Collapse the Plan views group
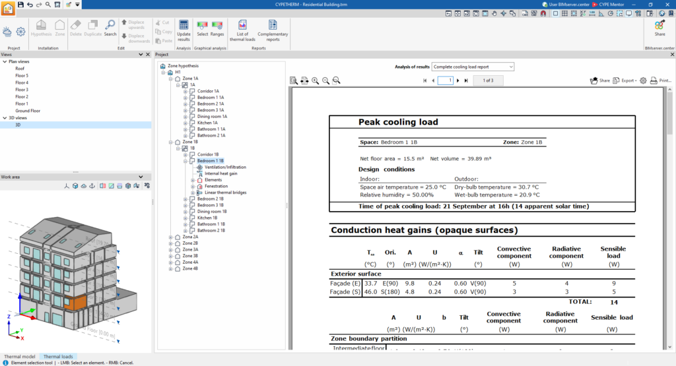This screenshot has width=676, height=366. click(5, 61)
